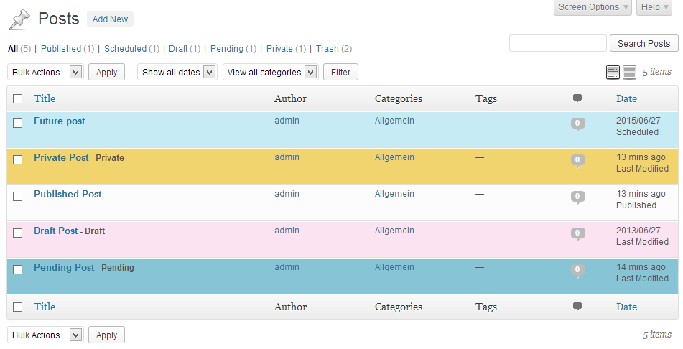Tick the checkbox for Future post
Image resolution: width=683 pixels, height=349 pixels.
pos(18,123)
